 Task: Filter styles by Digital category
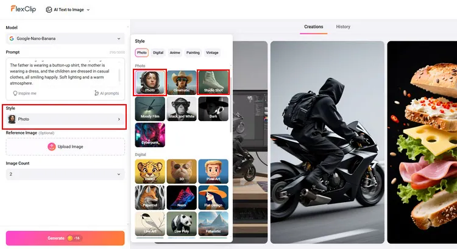click(x=158, y=53)
